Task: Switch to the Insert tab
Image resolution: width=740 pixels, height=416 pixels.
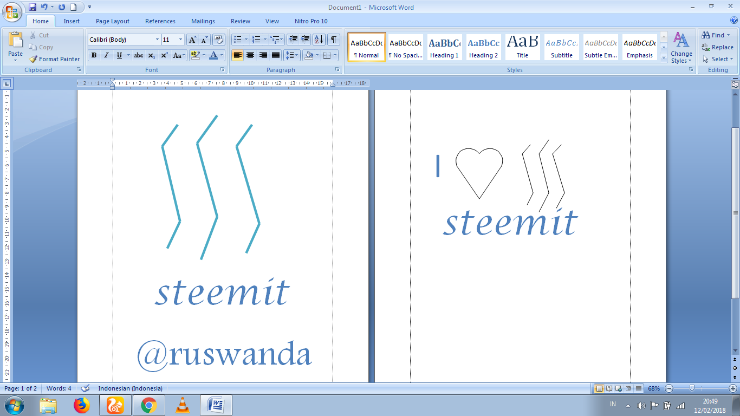Action: point(72,21)
